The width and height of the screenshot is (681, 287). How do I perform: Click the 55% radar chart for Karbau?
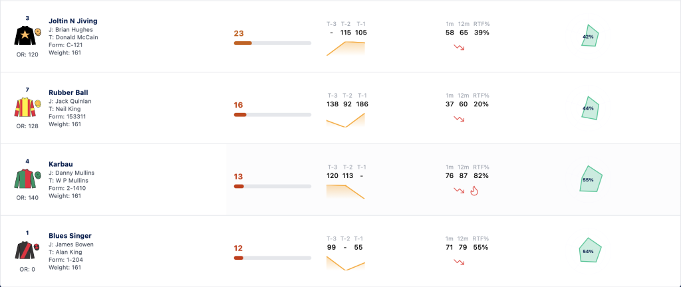pos(591,179)
